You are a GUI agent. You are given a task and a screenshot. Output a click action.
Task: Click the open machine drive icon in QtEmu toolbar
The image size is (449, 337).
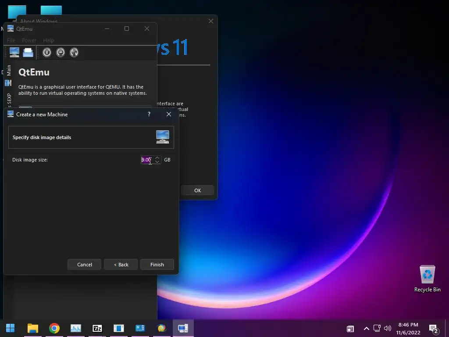click(28, 53)
